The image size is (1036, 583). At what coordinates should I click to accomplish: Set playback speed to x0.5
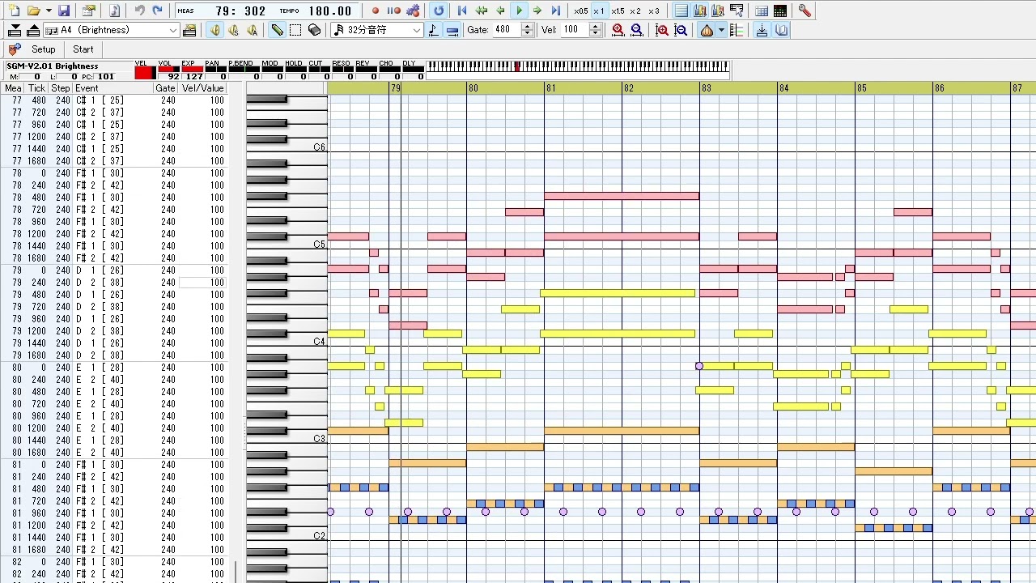(x=581, y=11)
